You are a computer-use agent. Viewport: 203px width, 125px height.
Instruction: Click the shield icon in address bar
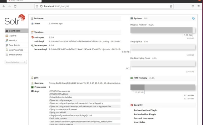click(x=37, y=6)
